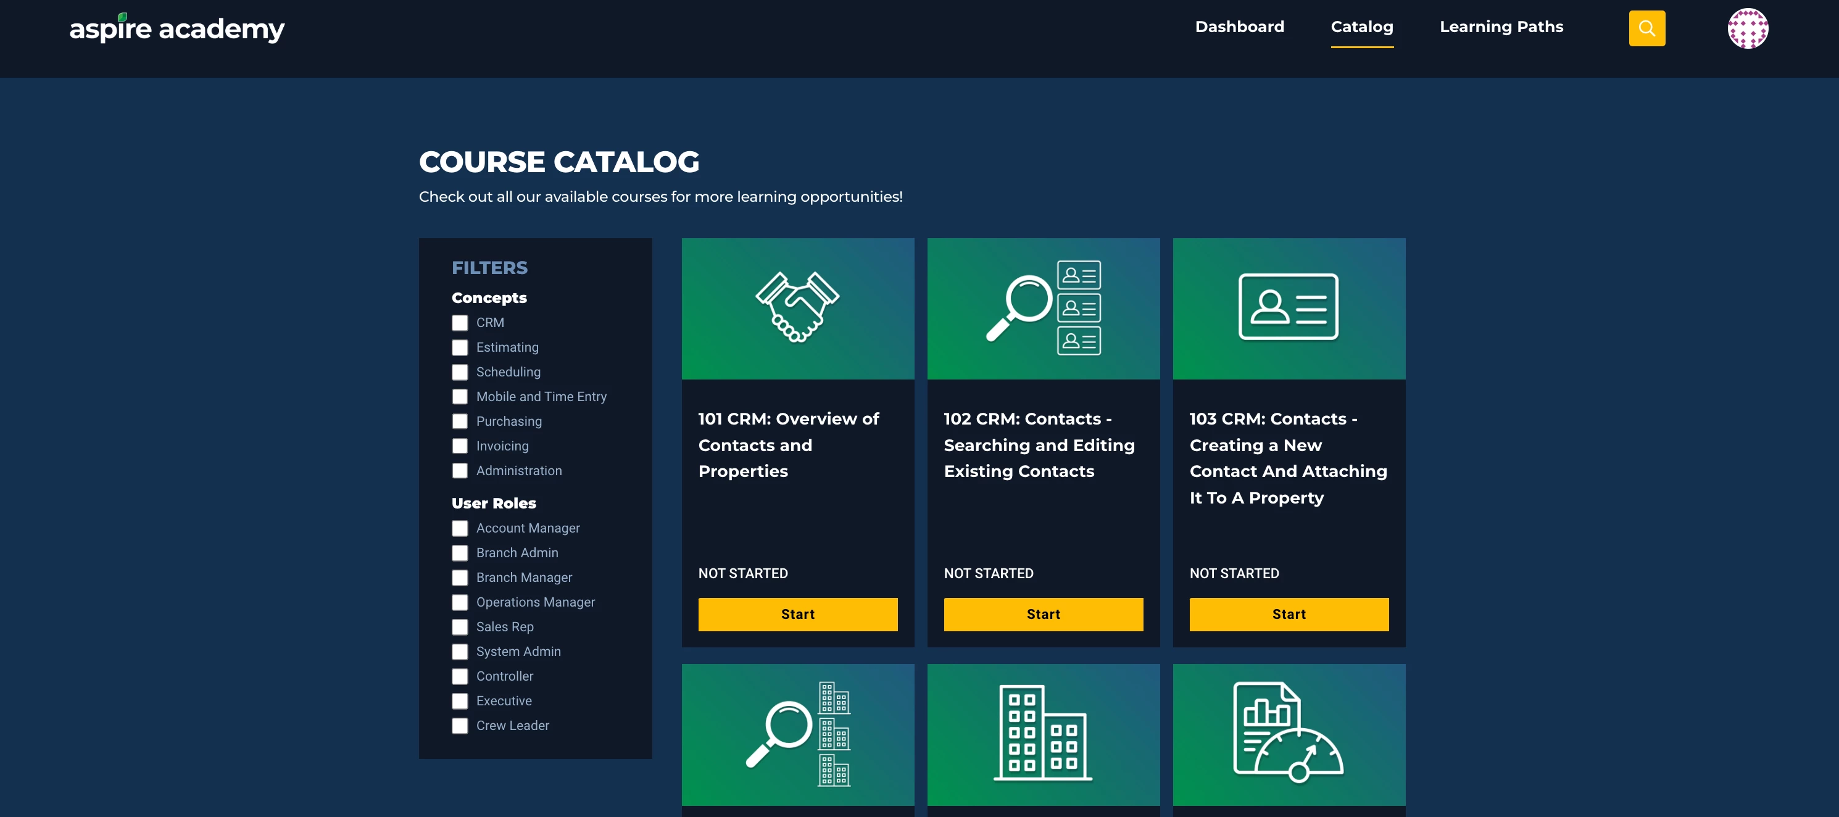
Task: Open the 102 CRM Searching Contacts course title
Action: tap(1039, 446)
